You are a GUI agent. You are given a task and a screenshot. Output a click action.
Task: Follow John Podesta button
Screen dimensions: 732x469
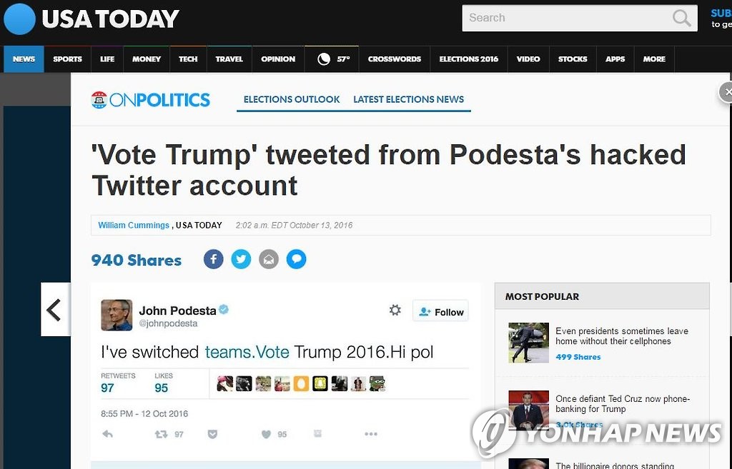pyautogui.click(x=441, y=311)
